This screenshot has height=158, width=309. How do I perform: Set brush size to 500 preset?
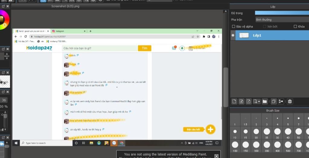[288, 146]
